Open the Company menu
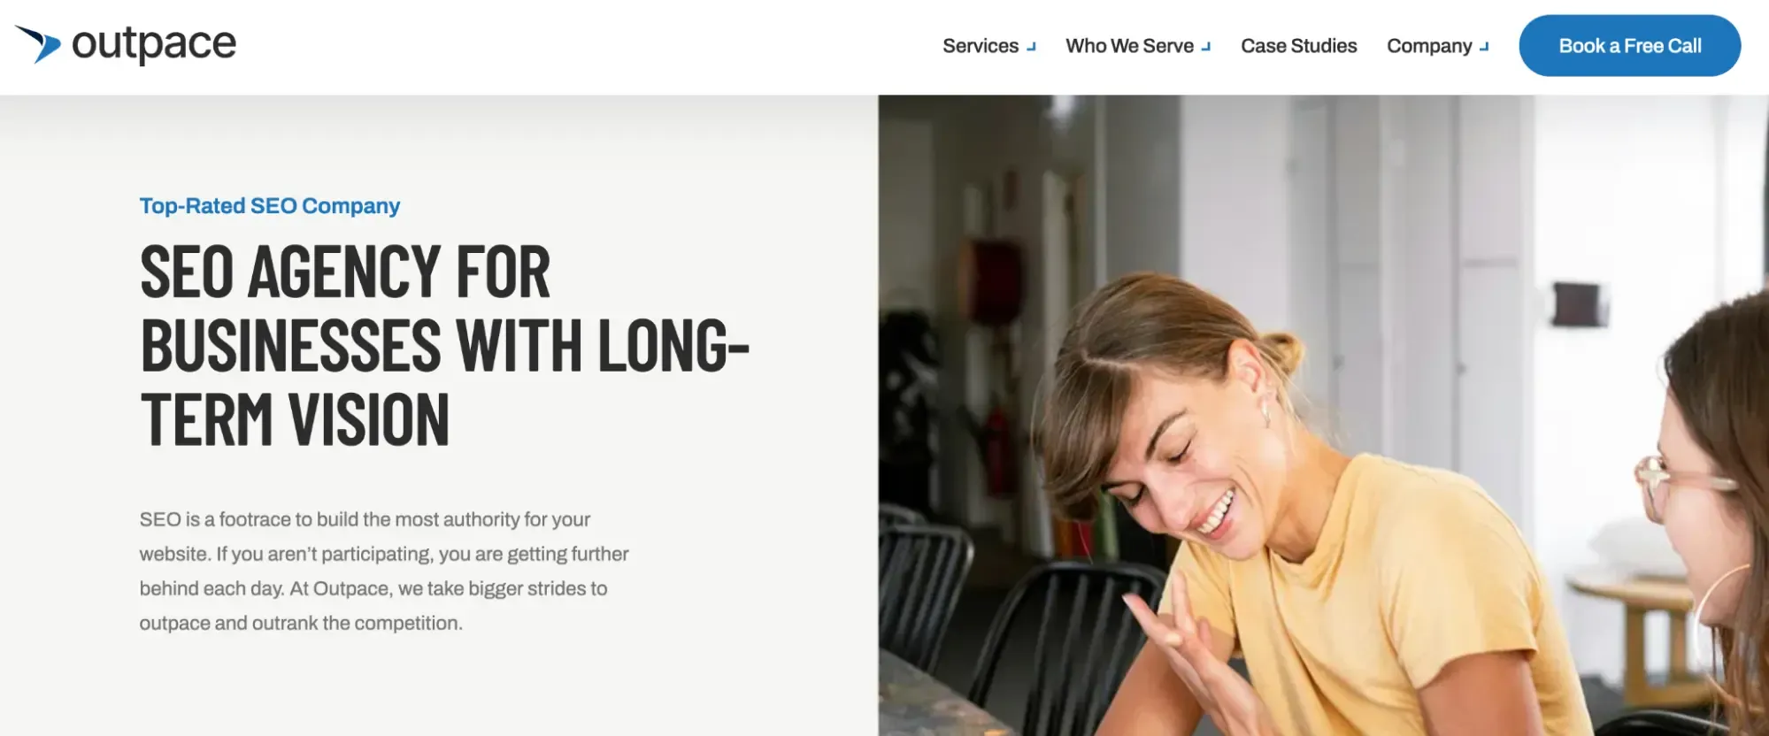 1429,46
